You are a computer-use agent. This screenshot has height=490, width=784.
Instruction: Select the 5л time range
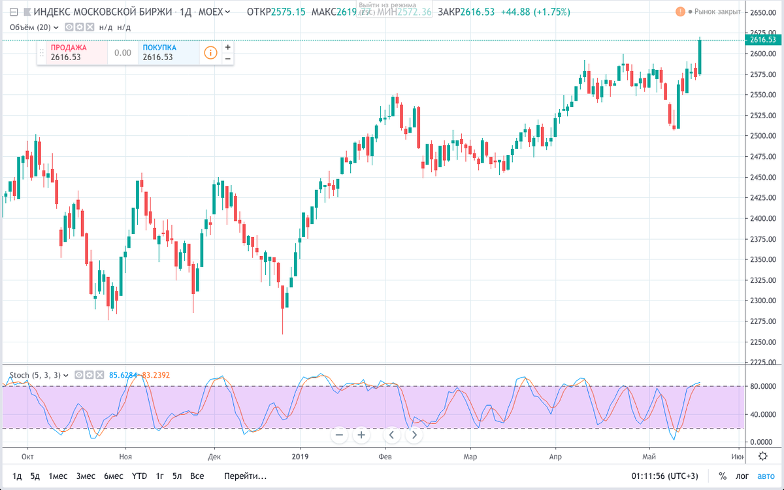click(177, 476)
